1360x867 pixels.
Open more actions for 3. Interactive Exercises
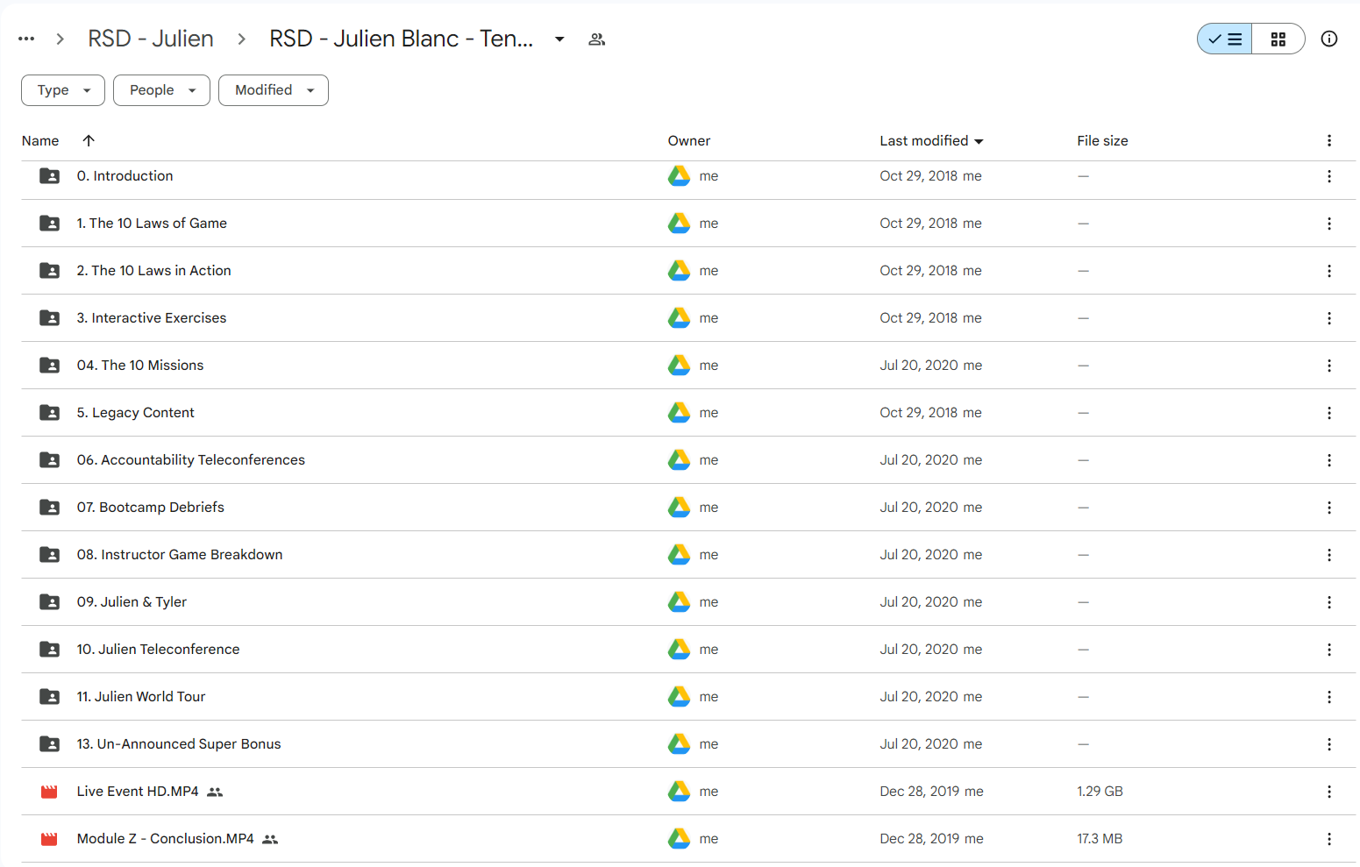(x=1329, y=318)
